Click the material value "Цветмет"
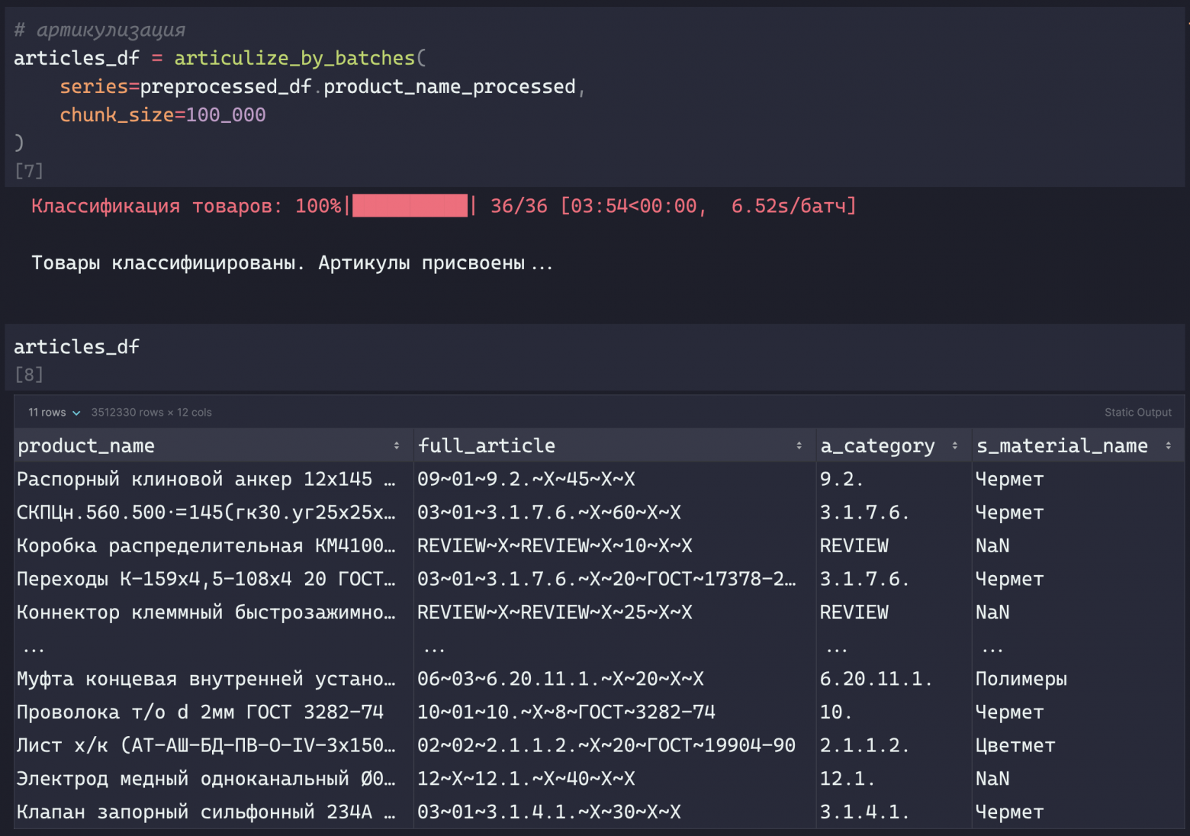Viewport: 1190px width, 836px height. point(1015,745)
